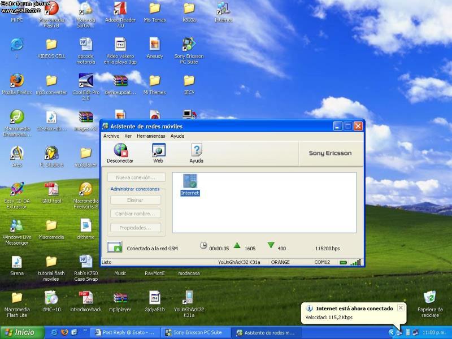Launch FL Studio 6 desktop icon

pyautogui.click(x=51, y=157)
